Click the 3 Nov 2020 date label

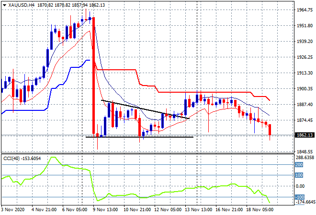pos(14,209)
